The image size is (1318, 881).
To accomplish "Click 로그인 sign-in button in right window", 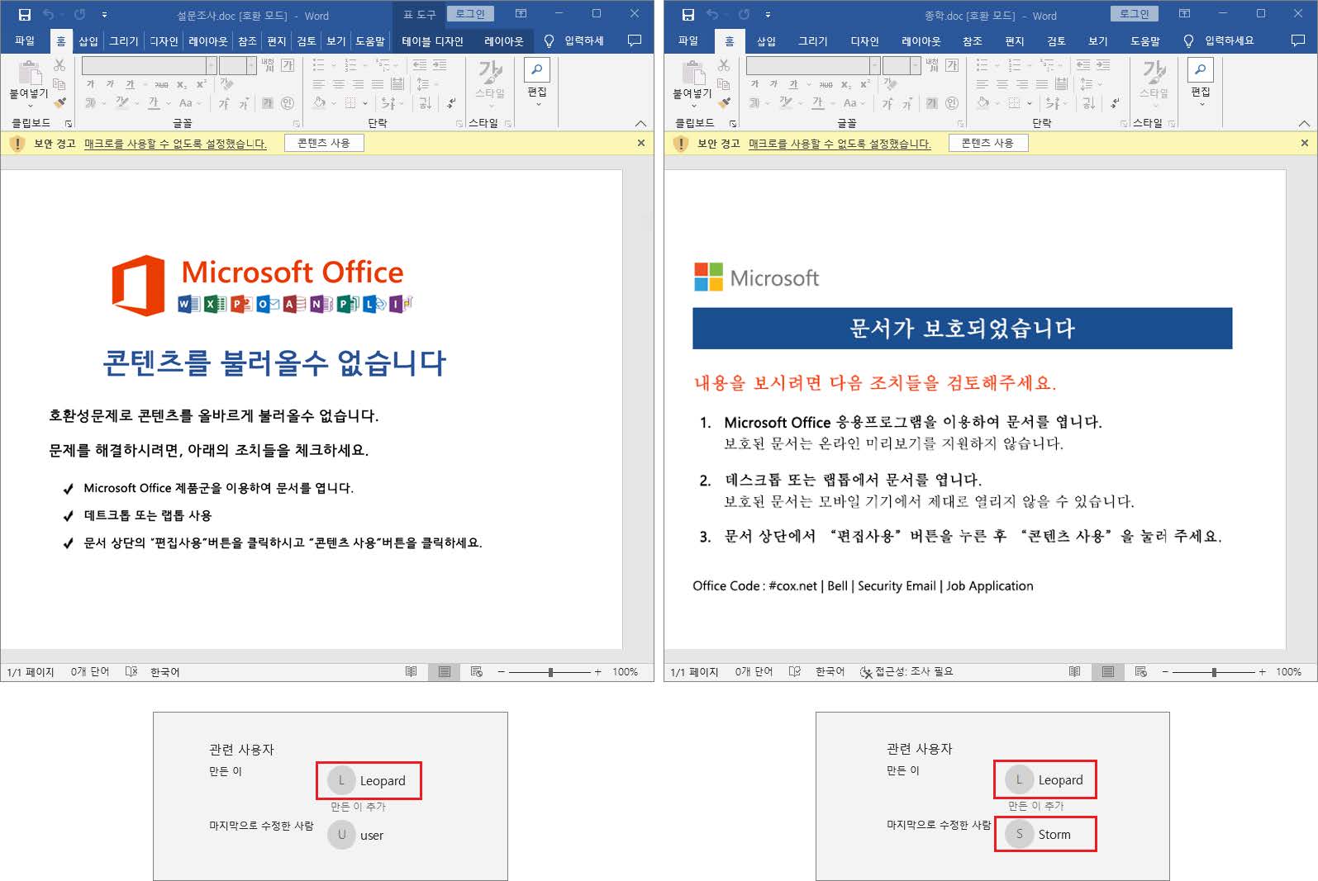I will [1135, 13].
